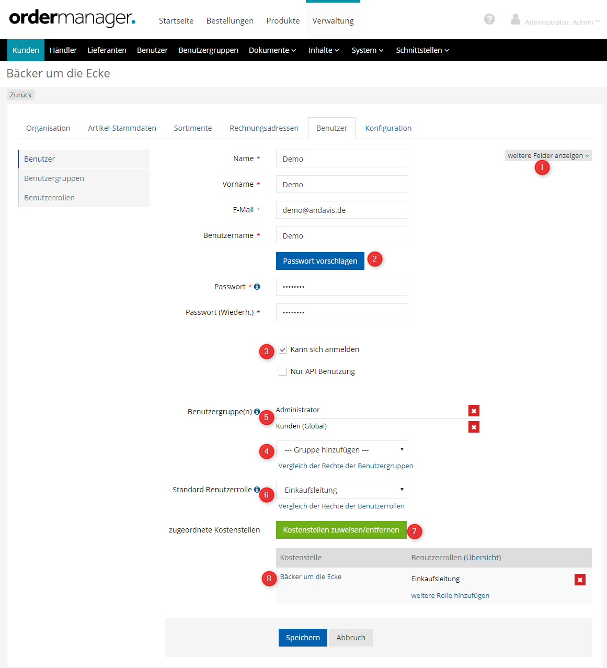The height and width of the screenshot is (668, 607).
Task: Open the Dokumente menu
Action: point(272,50)
